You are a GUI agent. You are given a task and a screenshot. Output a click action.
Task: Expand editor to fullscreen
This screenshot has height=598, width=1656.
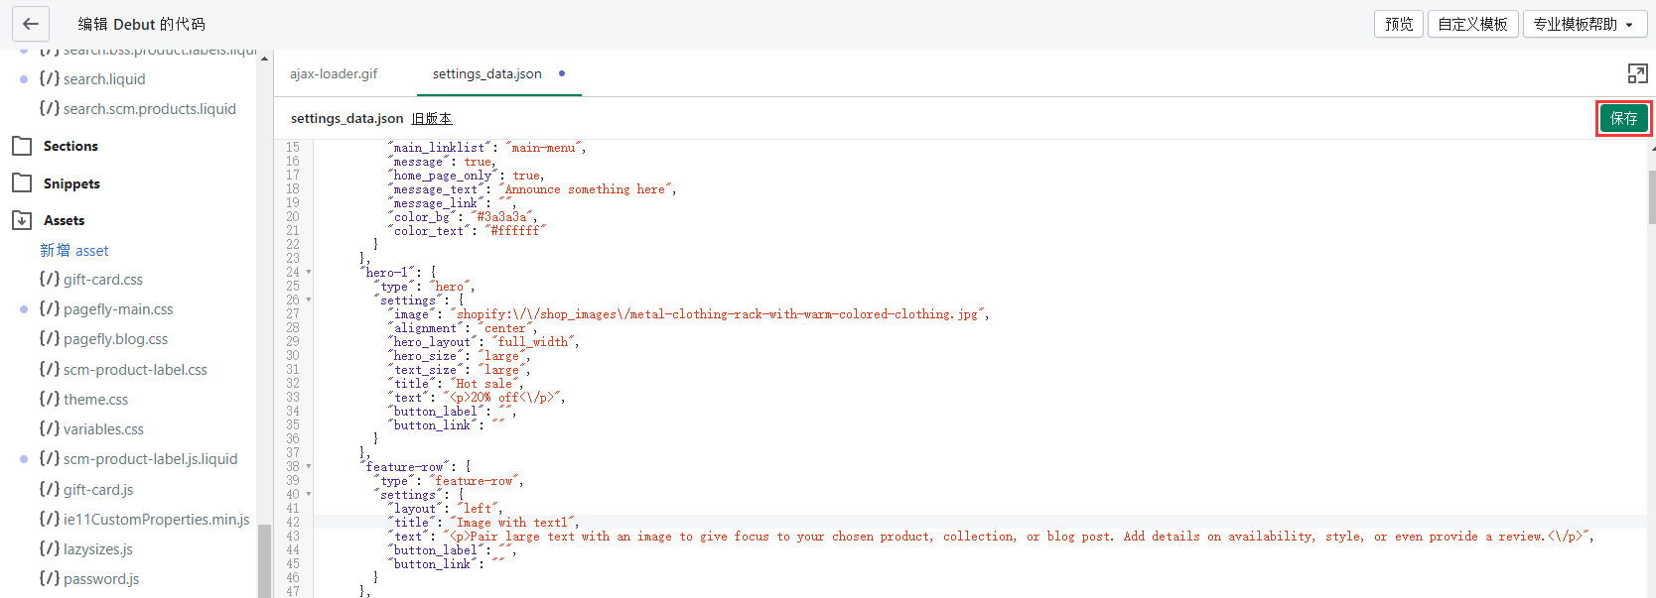click(x=1637, y=73)
